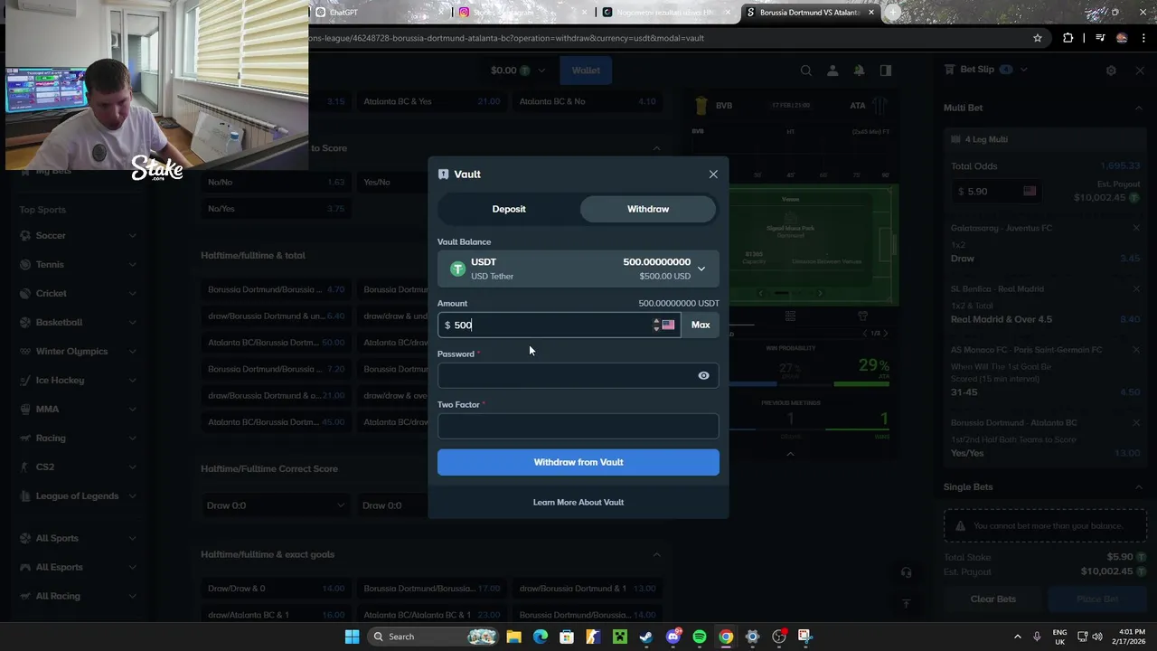Screen dimensions: 1157x651
Task: Switch to Deposit tab in Vault
Action: tap(509, 209)
